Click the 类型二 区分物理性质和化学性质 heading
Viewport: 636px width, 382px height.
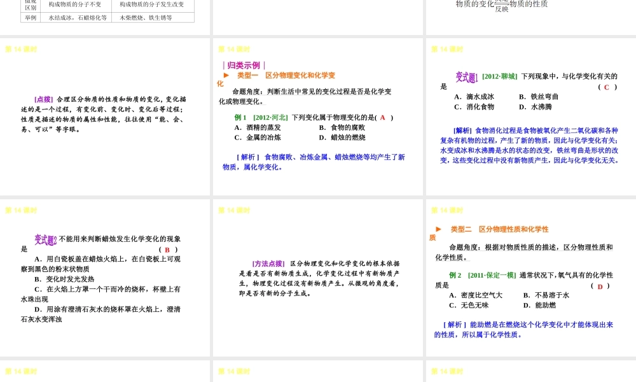(x=488, y=233)
